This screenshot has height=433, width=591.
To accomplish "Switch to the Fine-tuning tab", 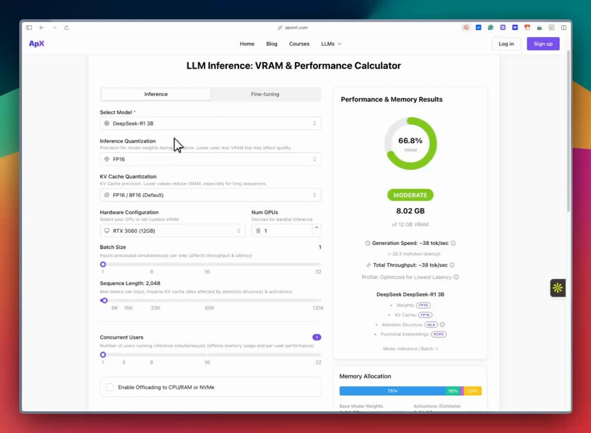I will [x=265, y=94].
